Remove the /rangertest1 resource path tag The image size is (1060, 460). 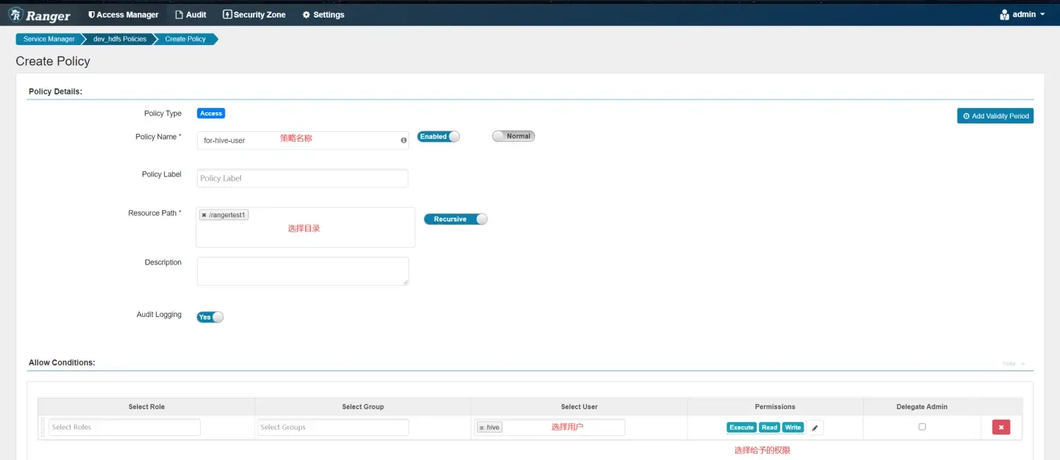204,215
